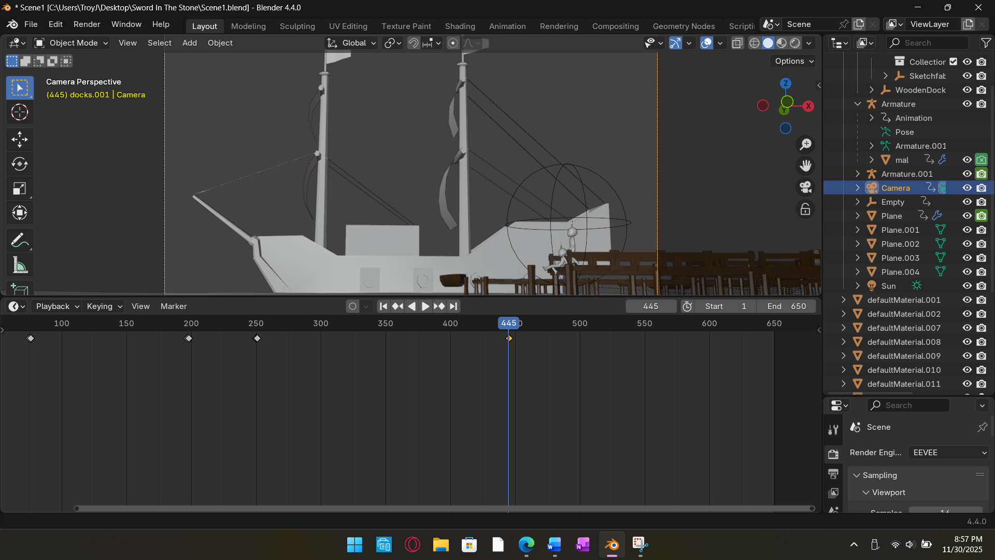Image resolution: width=995 pixels, height=560 pixels.
Task: Open the File menu
Action: pyautogui.click(x=31, y=24)
